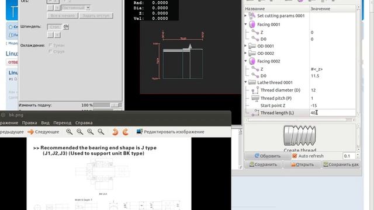
Task: Click the Facing 0002 operation icon
Action: pos(252,61)
